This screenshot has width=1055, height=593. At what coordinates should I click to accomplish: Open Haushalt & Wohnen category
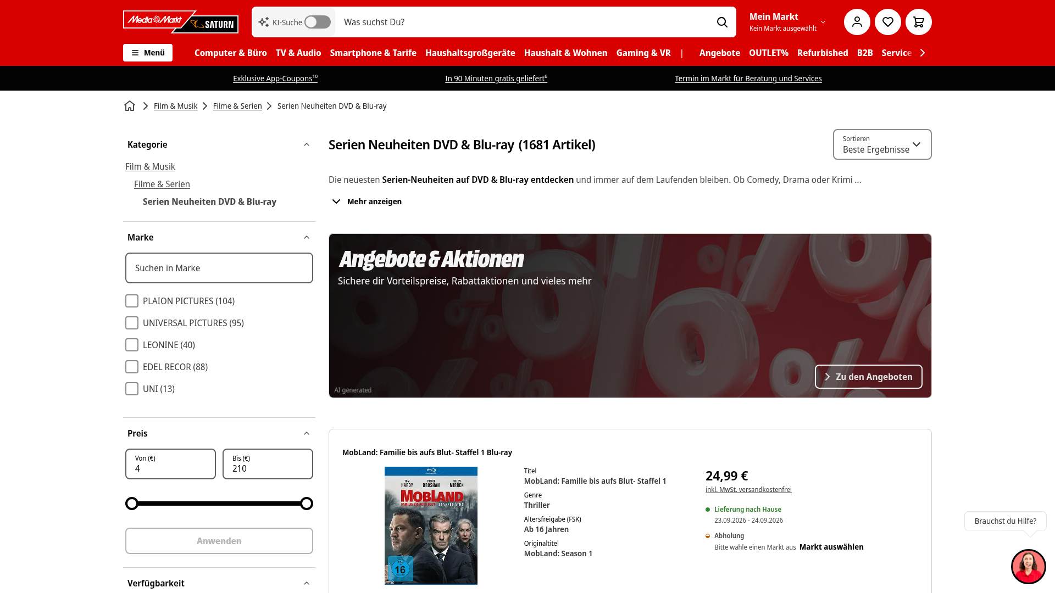tap(566, 53)
